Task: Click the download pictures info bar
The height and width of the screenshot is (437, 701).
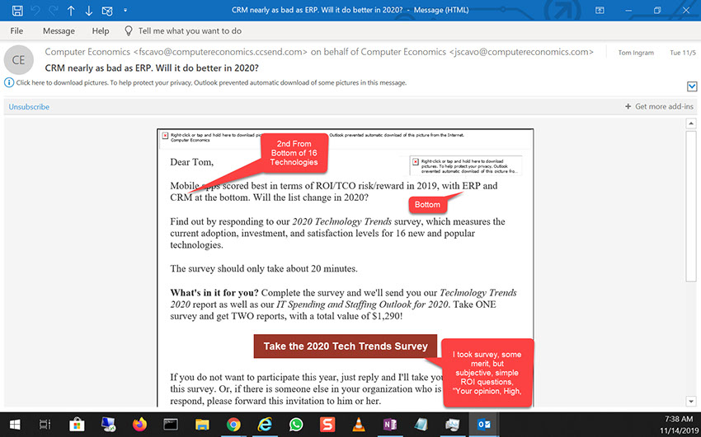Action: 206,83
